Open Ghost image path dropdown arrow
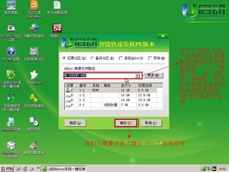Screen dimensions: 229x172 (137, 76)
